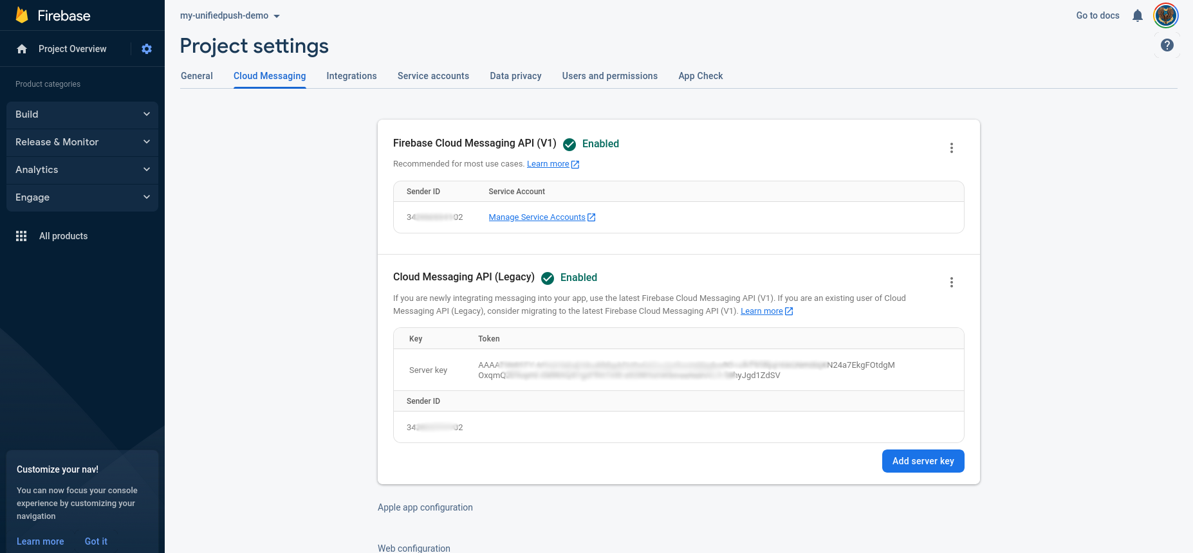The height and width of the screenshot is (553, 1193).
Task: Dismiss nav card with Got it
Action: coord(96,541)
